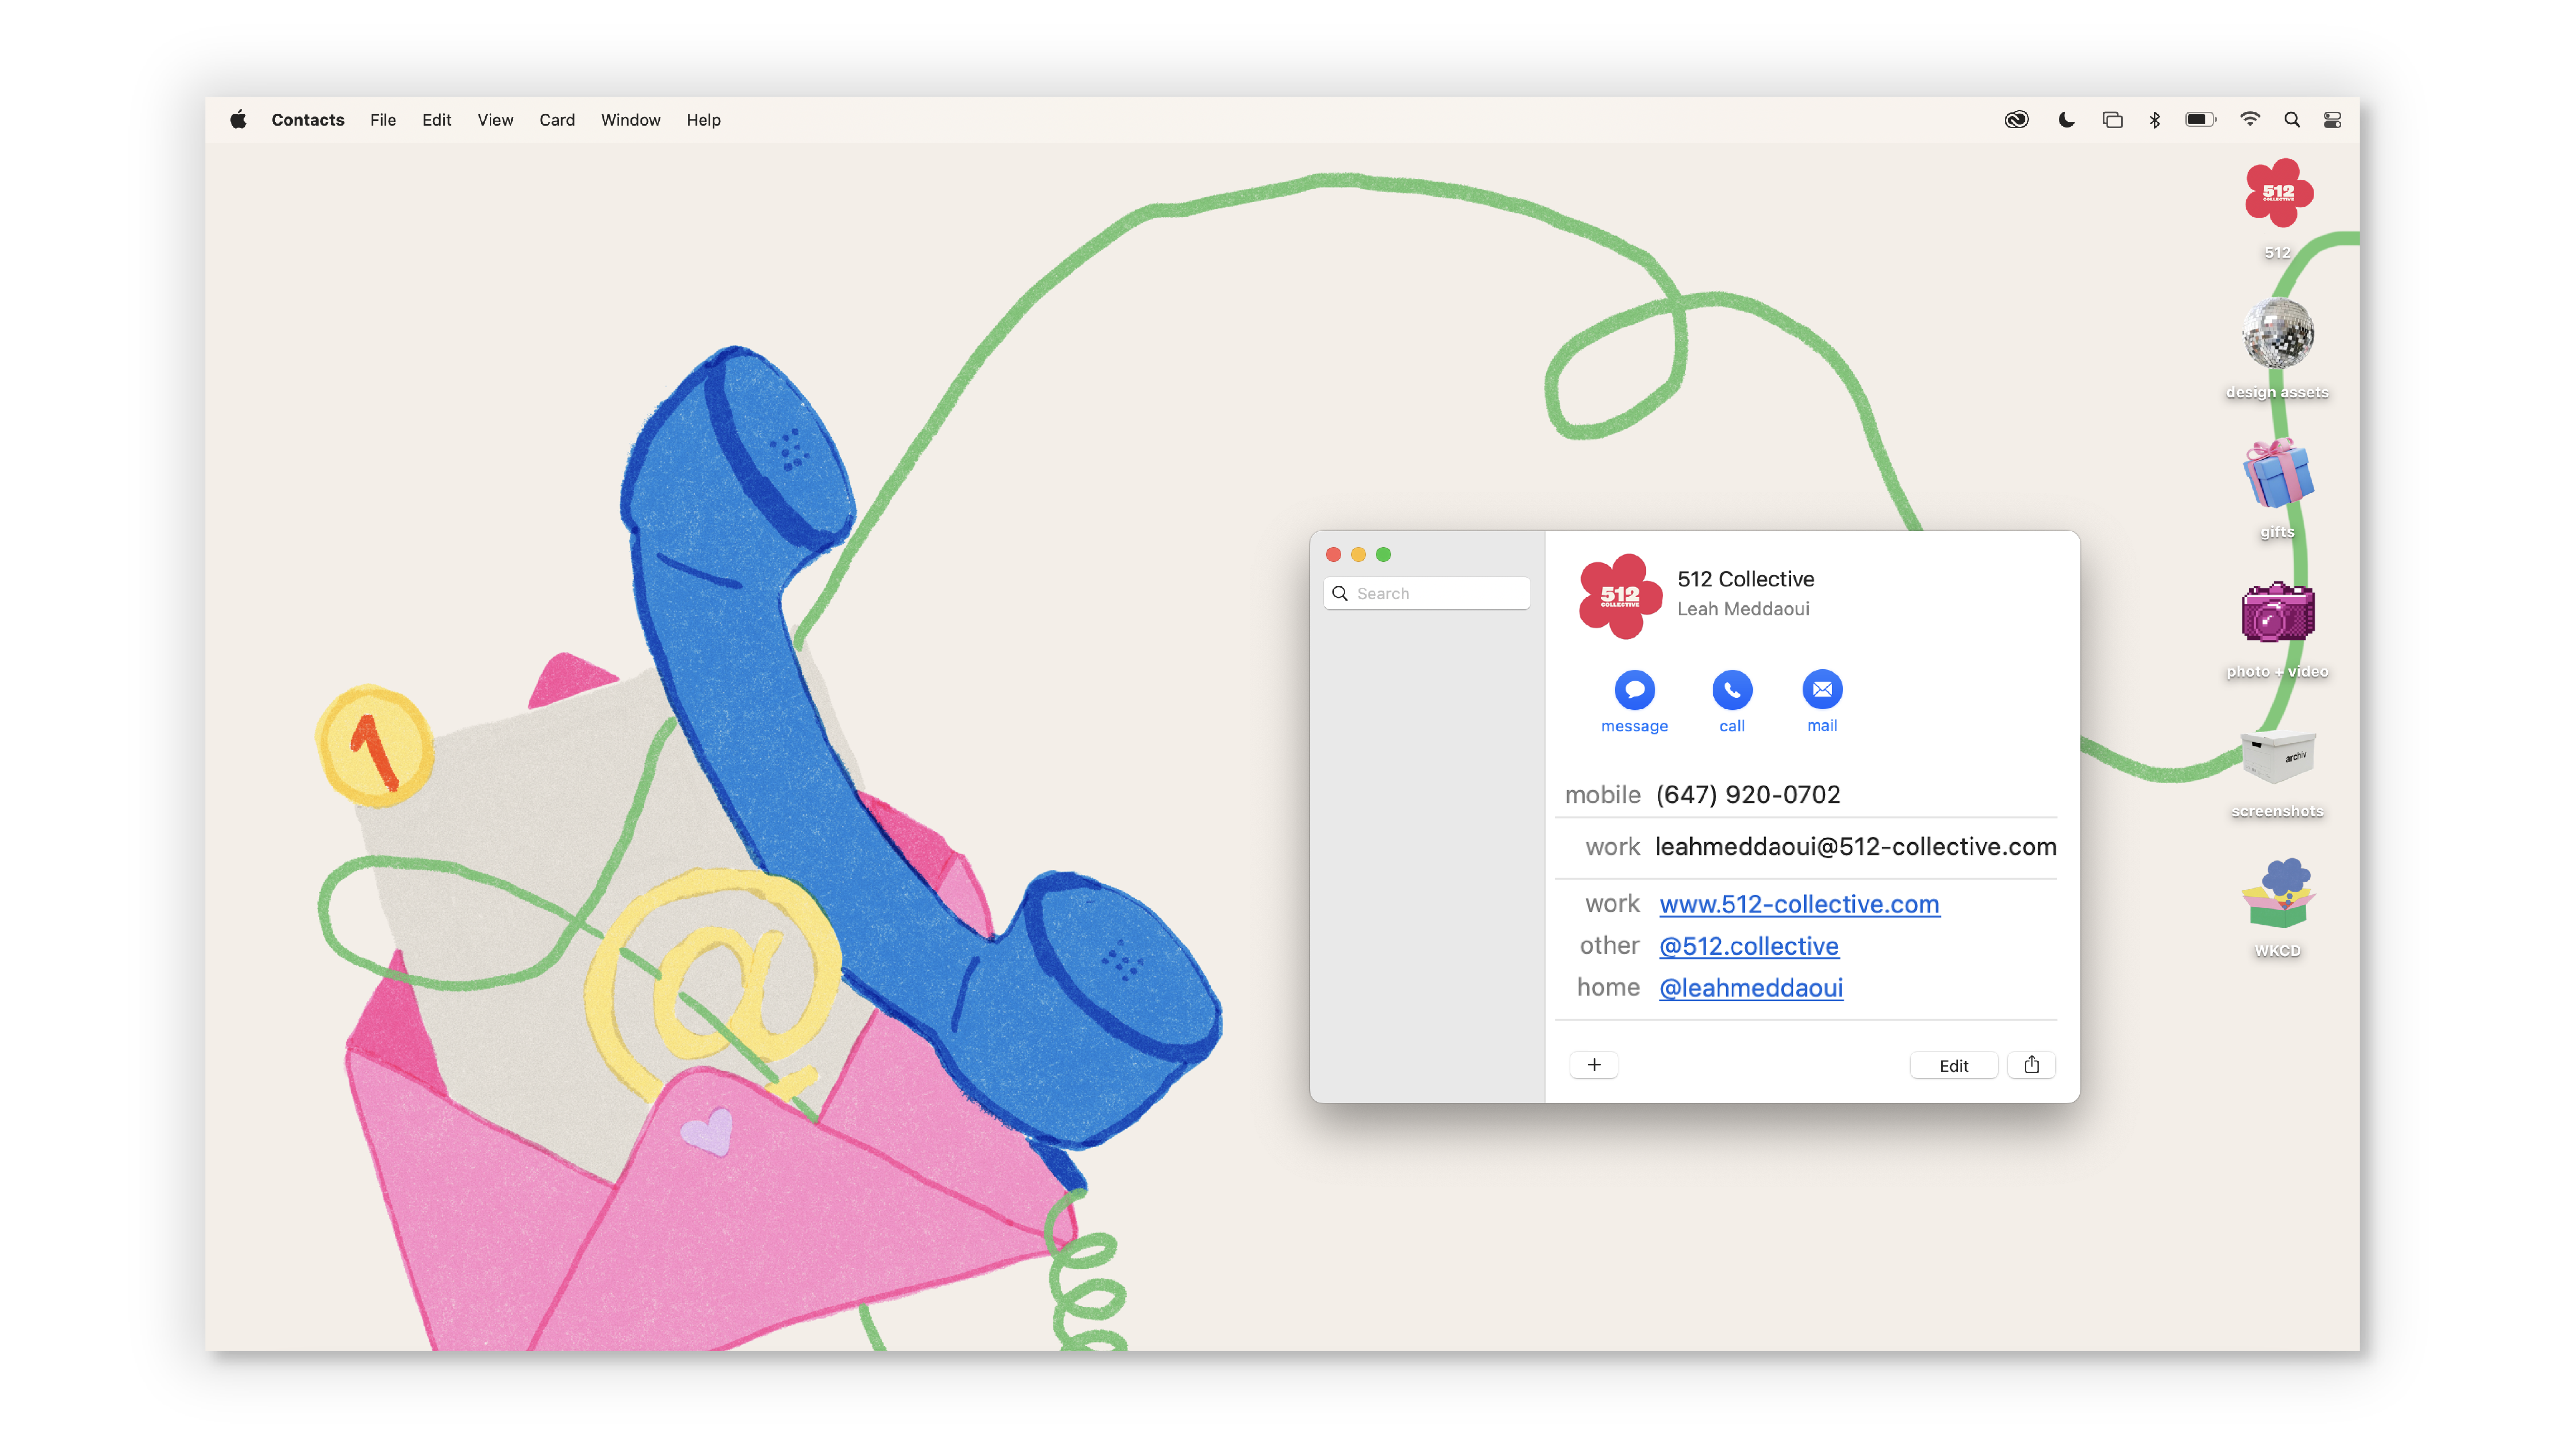Open the Card menu
Screen dimensions: 2576x1449
(x=557, y=120)
